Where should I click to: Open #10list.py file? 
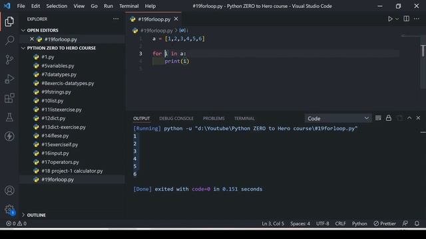point(72,100)
